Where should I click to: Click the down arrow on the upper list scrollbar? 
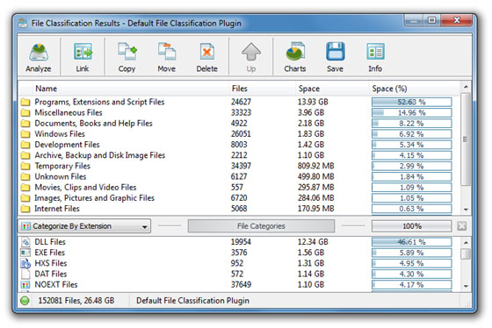point(466,210)
